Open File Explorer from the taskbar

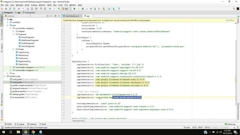click(18, 132)
